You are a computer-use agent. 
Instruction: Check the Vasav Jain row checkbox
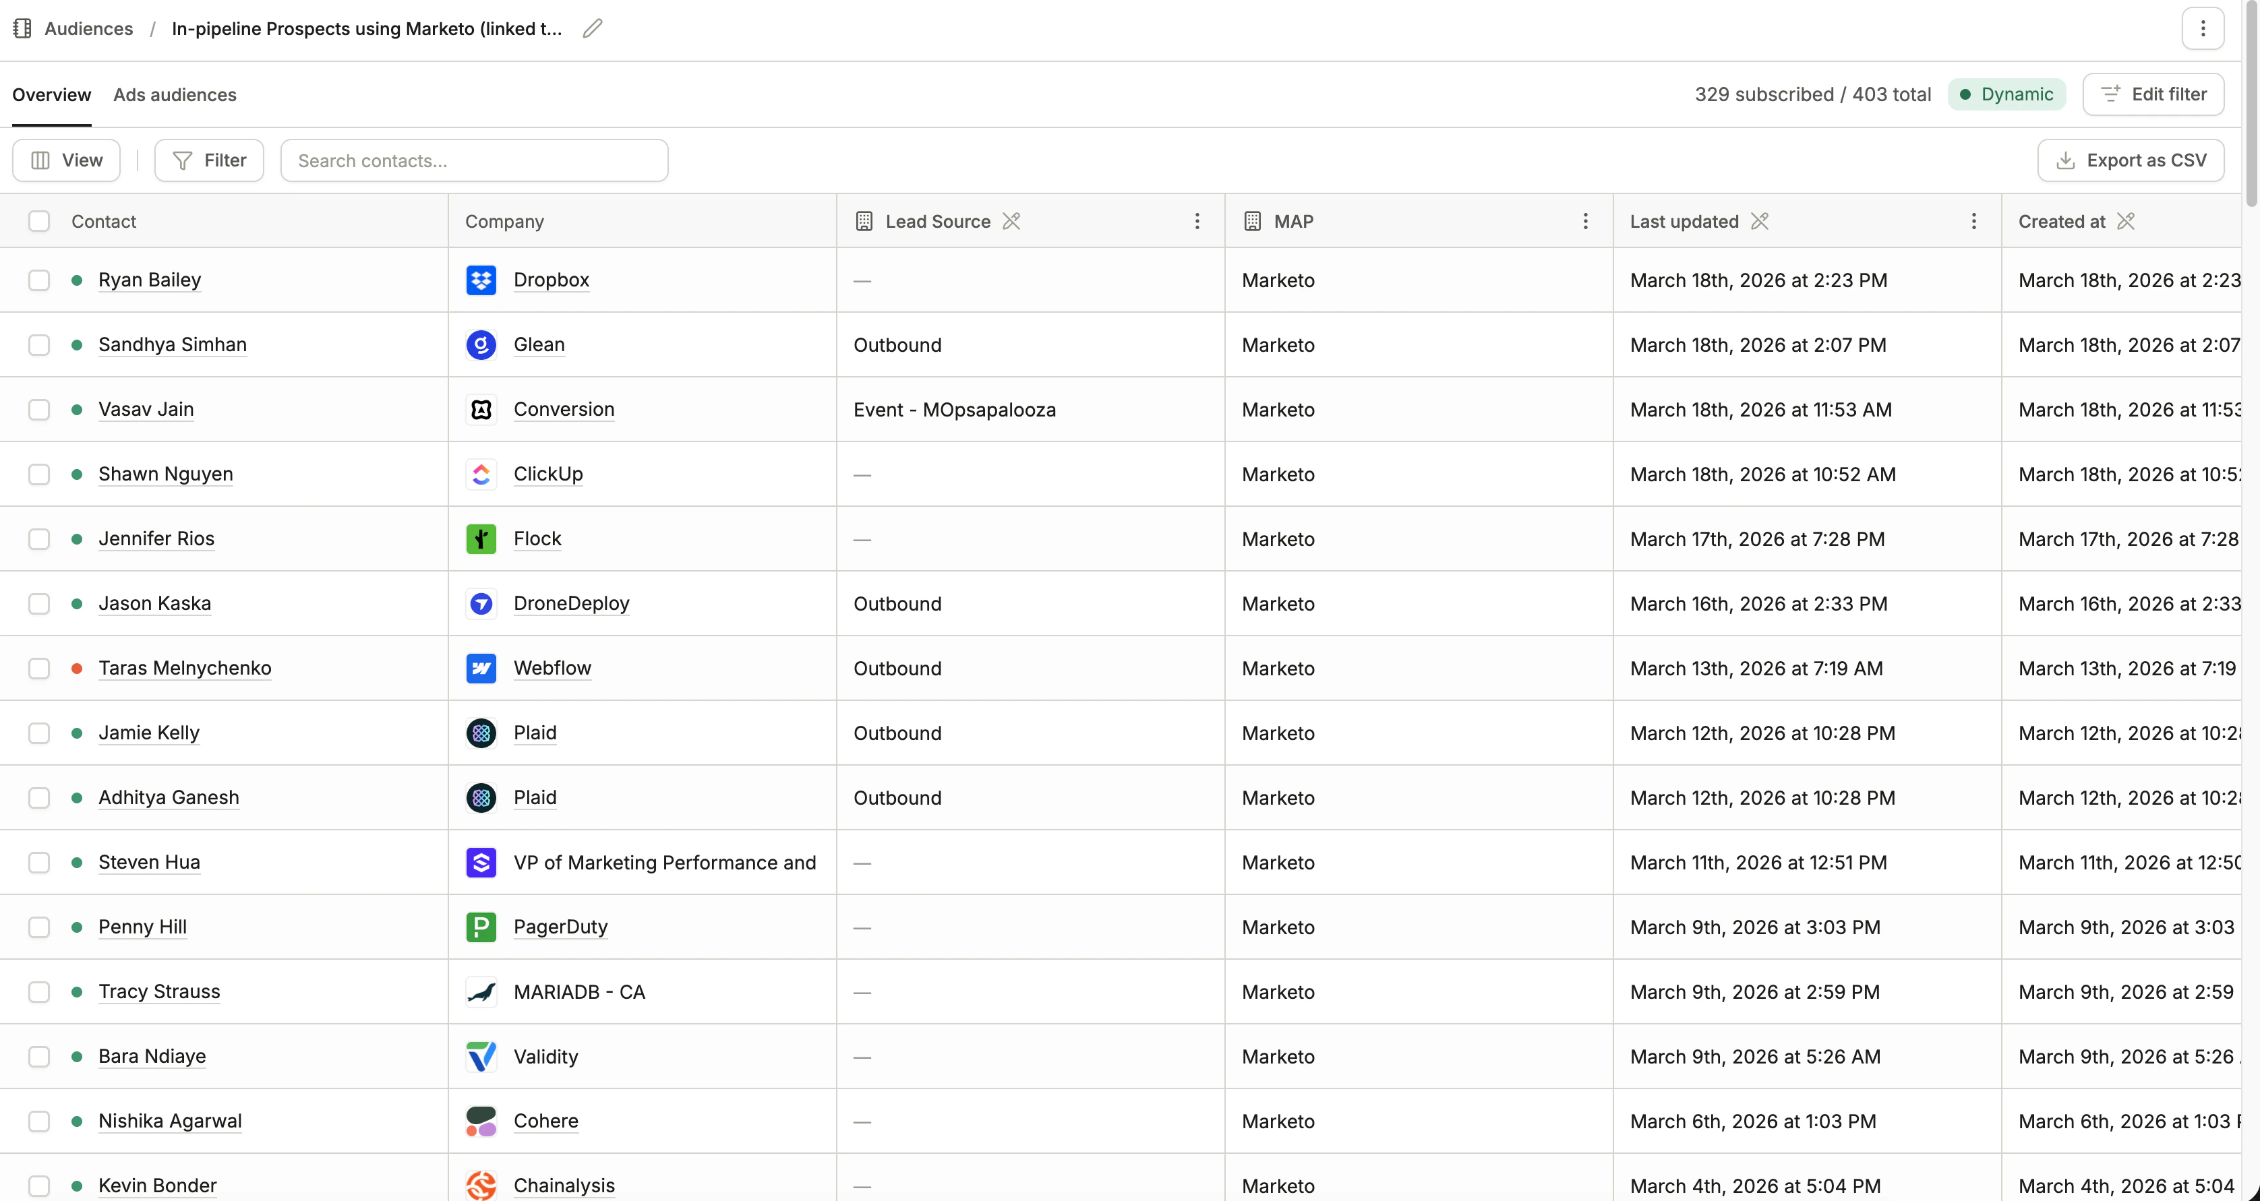pyautogui.click(x=40, y=410)
